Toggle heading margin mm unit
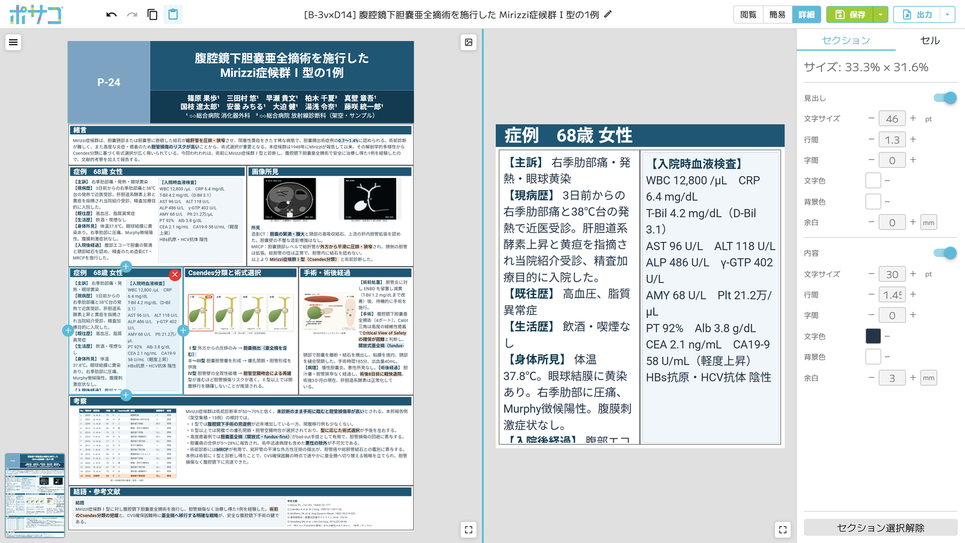 pyautogui.click(x=929, y=223)
